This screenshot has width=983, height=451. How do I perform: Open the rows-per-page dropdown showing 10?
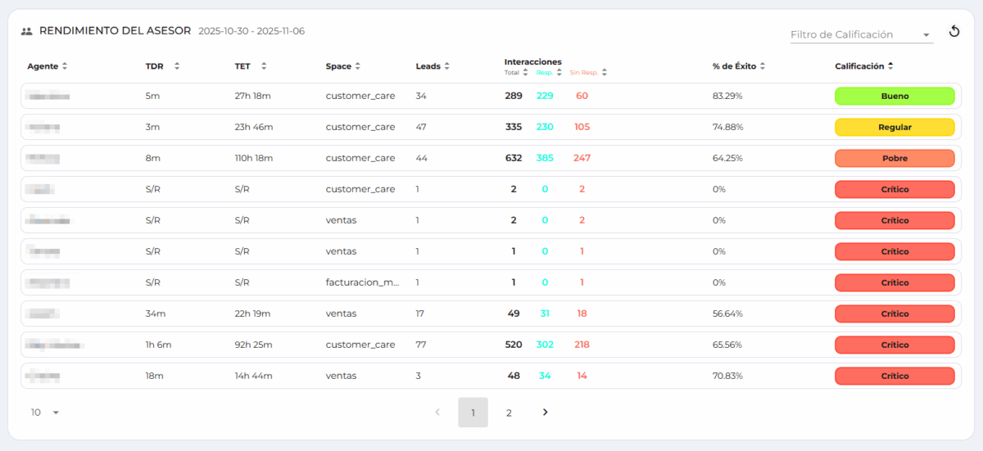(46, 413)
